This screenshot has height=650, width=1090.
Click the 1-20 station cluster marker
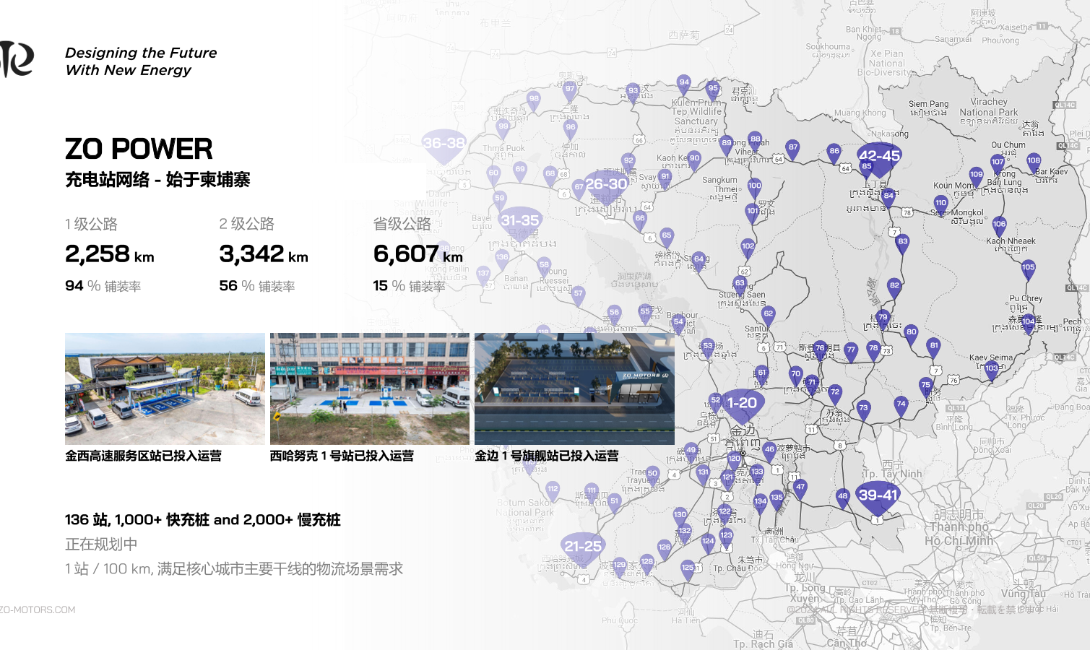pyautogui.click(x=743, y=407)
